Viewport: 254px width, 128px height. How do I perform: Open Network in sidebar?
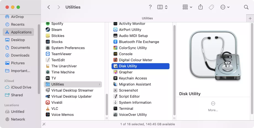(x=15, y=119)
